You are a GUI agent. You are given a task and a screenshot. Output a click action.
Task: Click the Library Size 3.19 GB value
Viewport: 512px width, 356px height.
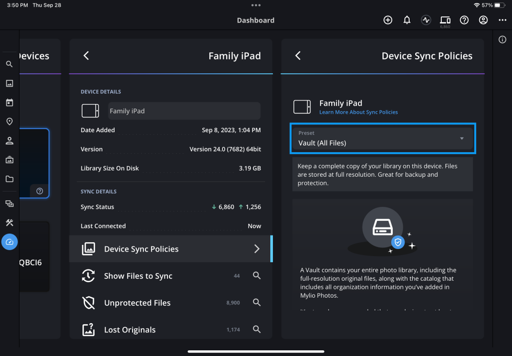[x=250, y=168]
